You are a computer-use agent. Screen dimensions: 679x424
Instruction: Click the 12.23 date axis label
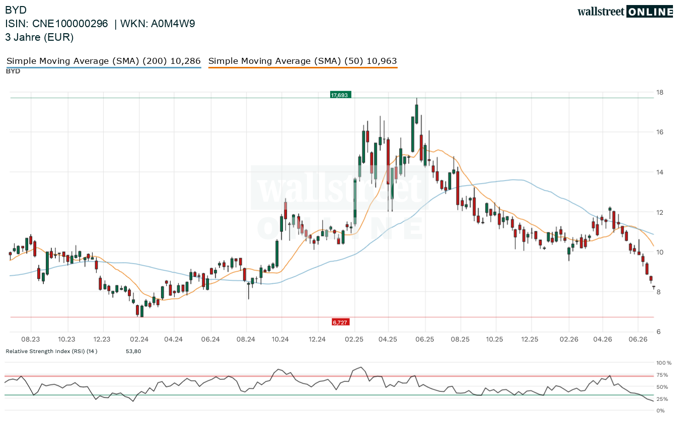pos(102,340)
